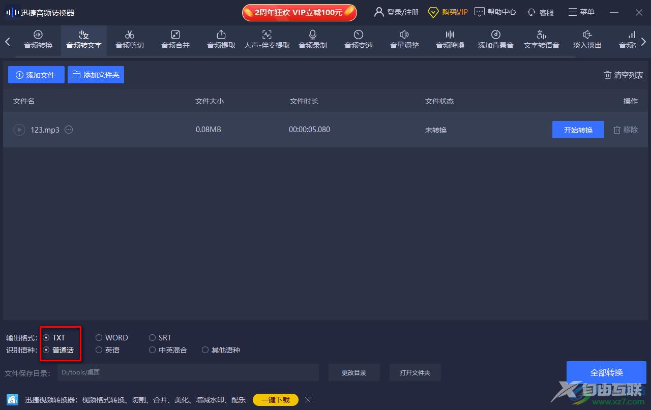The width and height of the screenshot is (651, 410).
Task: Choose 英语 recognition language
Action: pyautogui.click(x=108, y=350)
